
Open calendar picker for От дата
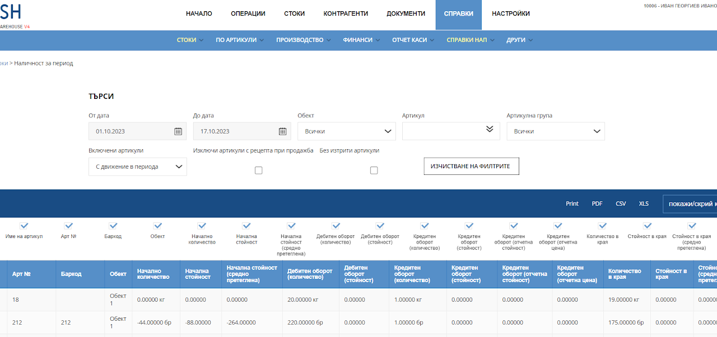coord(178,131)
